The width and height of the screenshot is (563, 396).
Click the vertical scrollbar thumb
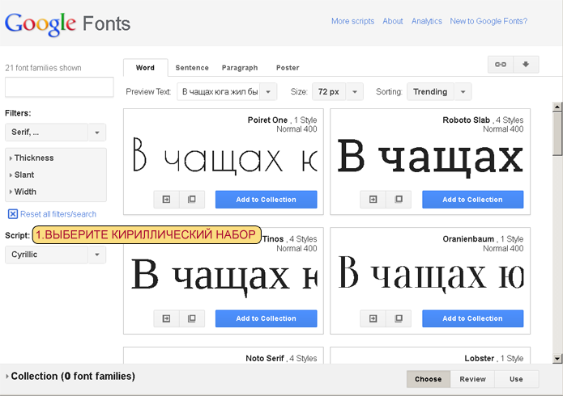click(x=557, y=133)
